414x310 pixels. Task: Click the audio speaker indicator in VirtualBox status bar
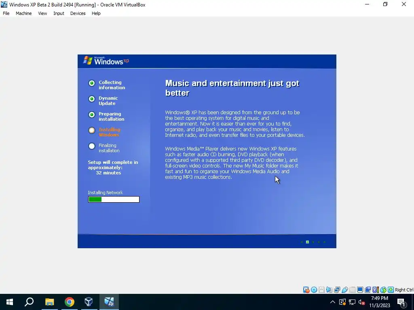pos(329,290)
